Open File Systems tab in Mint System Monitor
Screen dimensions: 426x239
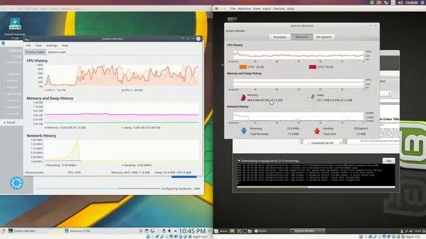pyautogui.click(x=324, y=37)
